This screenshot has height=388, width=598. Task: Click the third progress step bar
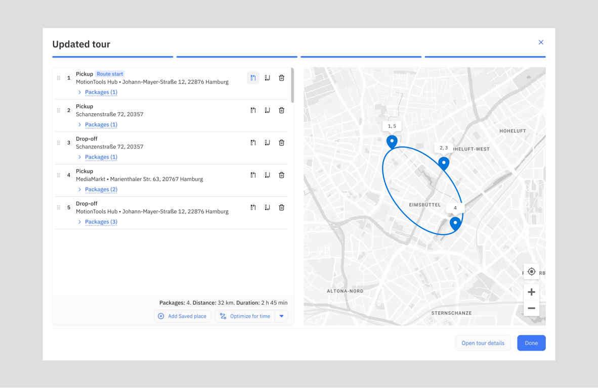(x=361, y=57)
